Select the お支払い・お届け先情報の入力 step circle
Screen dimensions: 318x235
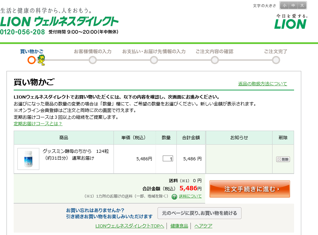pyautogui.click(x=154, y=60)
